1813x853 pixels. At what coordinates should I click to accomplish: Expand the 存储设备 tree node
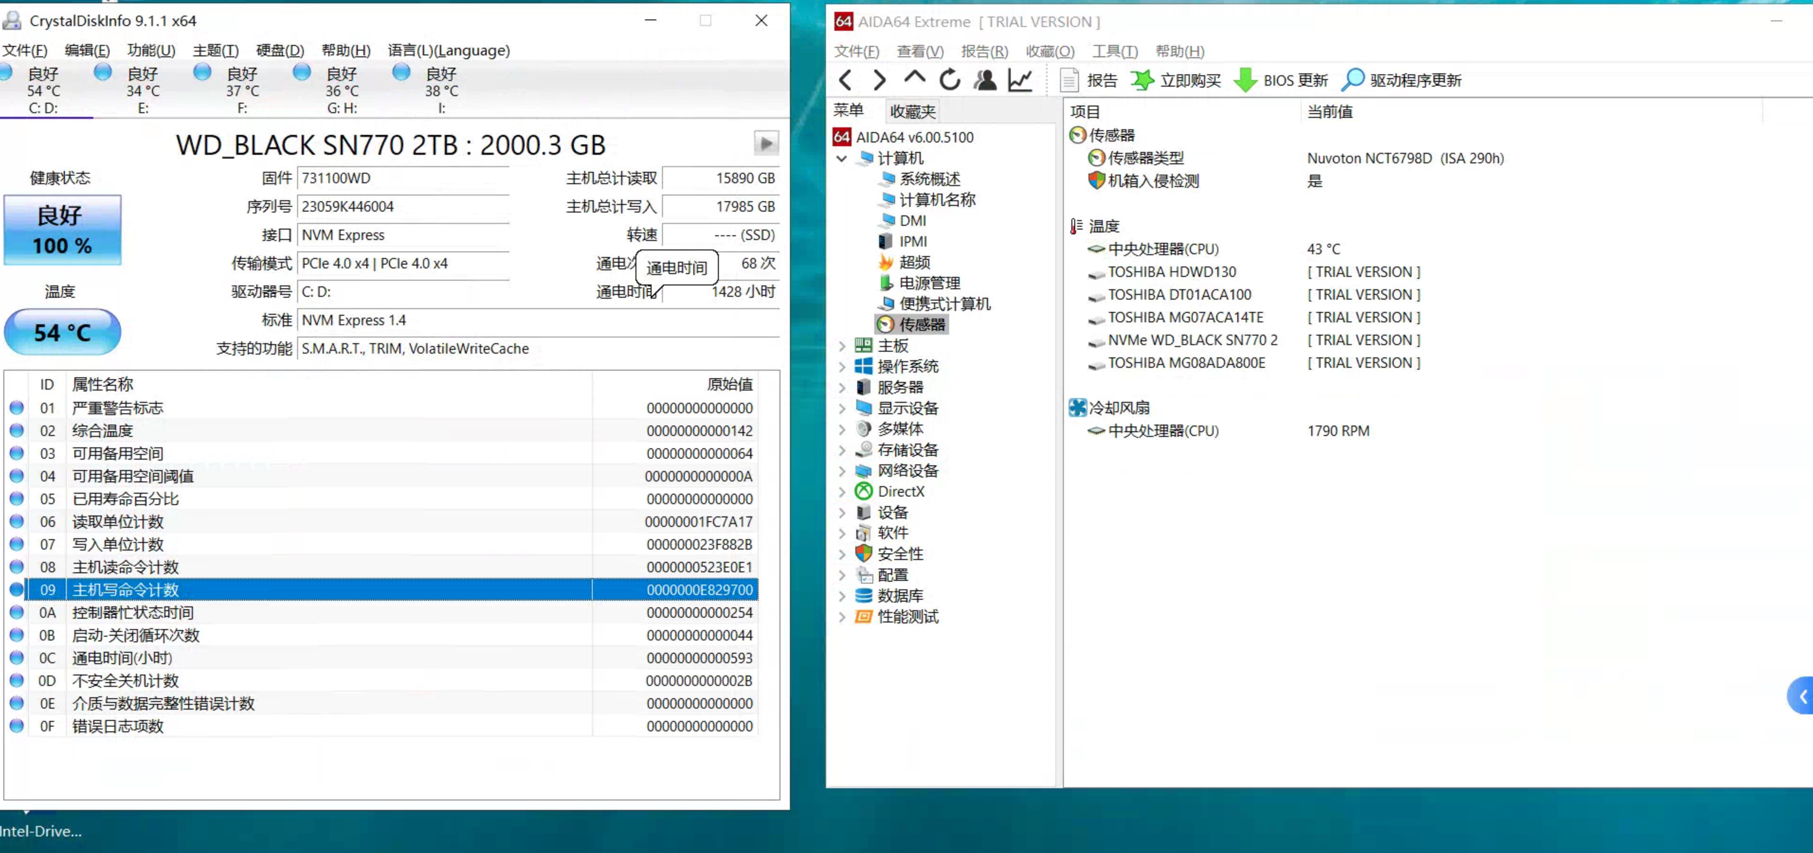(x=842, y=450)
